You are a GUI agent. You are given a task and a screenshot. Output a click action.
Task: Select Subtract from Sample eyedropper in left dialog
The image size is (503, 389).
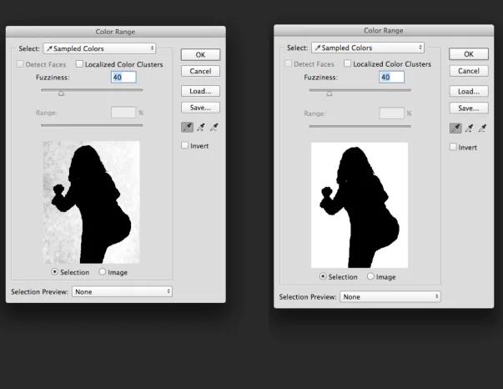tap(214, 127)
